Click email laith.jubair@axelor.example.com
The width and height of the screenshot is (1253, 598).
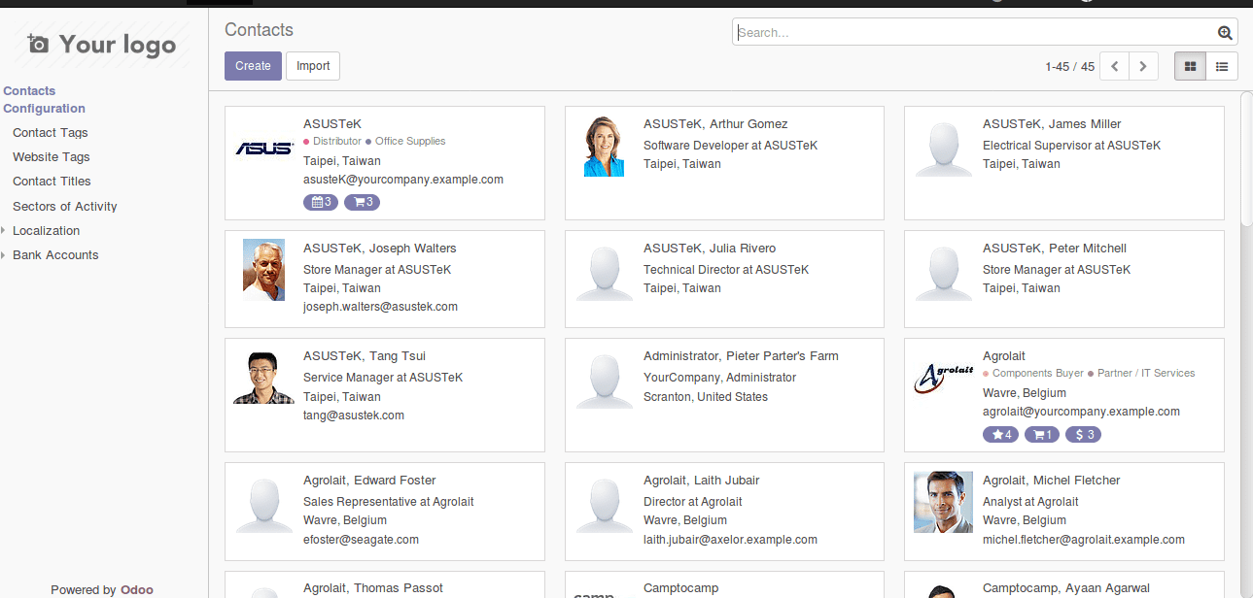tap(730, 540)
